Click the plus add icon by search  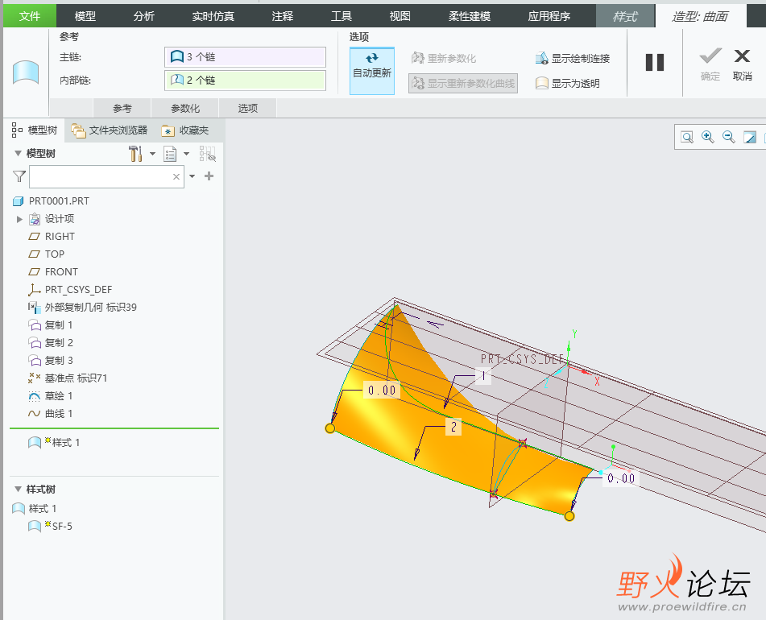[209, 176]
